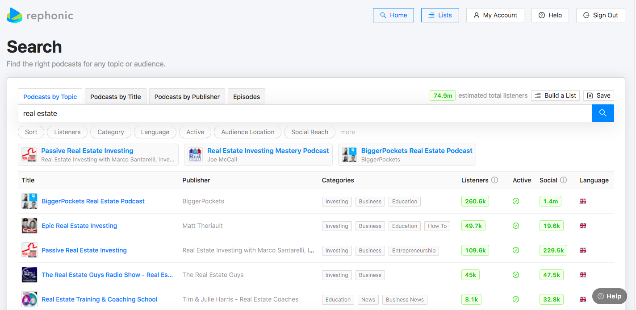This screenshot has width=636, height=310.
Task: Switch to Podcasts by Title tab
Action: (115, 97)
